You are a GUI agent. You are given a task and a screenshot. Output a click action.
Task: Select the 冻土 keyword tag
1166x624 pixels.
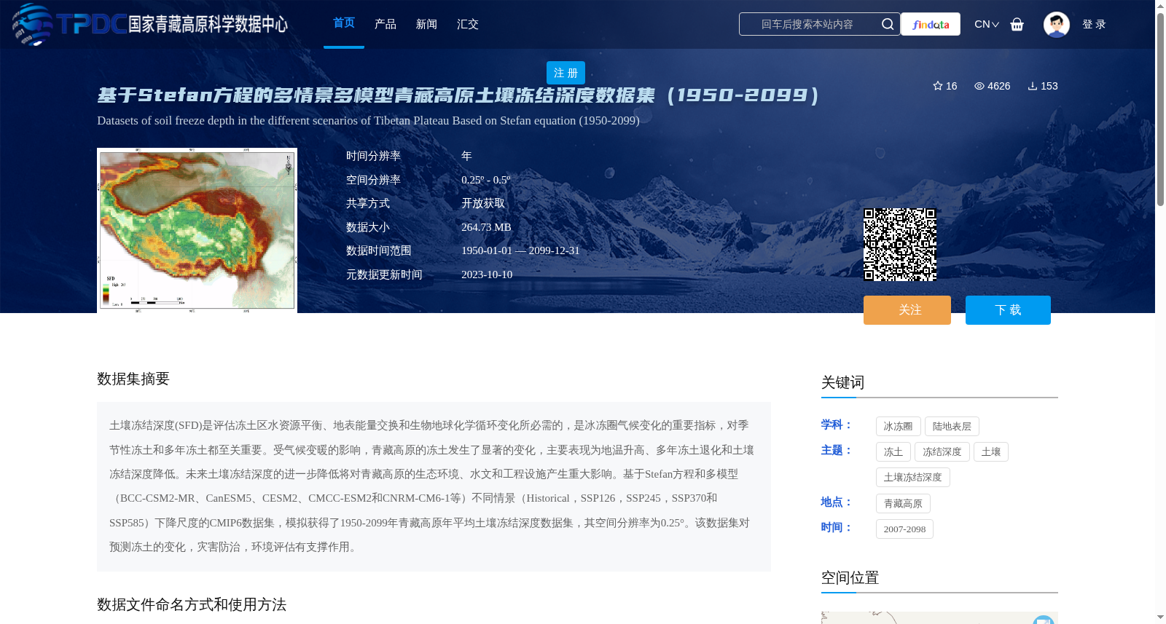pyautogui.click(x=893, y=452)
